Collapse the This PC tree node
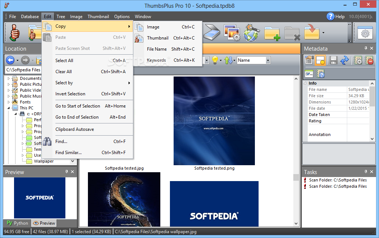Viewport: 379px width, 238px height. [x=9, y=108]
